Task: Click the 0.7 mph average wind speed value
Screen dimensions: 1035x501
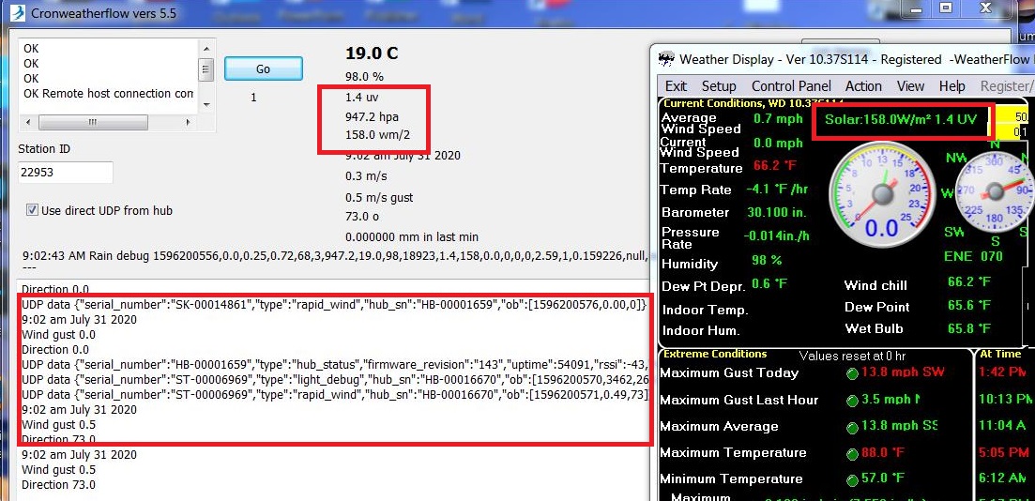Action: point(778,119)
